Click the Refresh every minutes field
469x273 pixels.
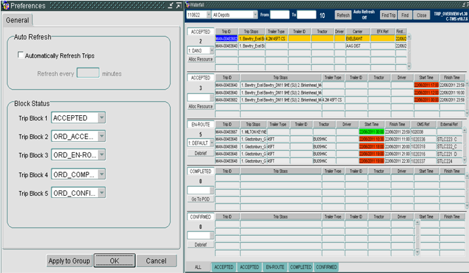click(88, 73)
